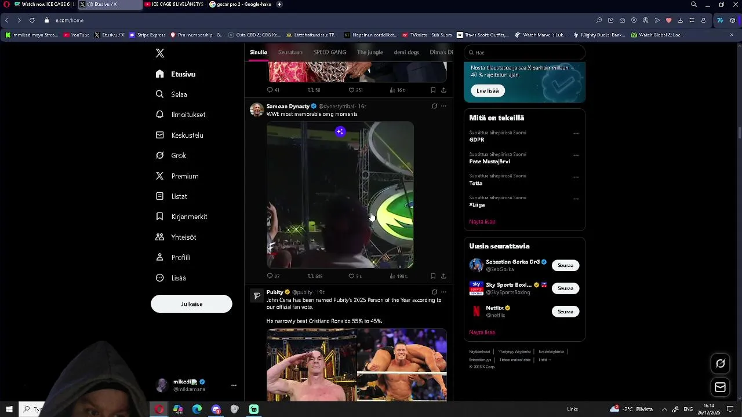Open YouTube bookmark in bookmarks bar
This screenshot has height=417, width=742.
point(77,35)
